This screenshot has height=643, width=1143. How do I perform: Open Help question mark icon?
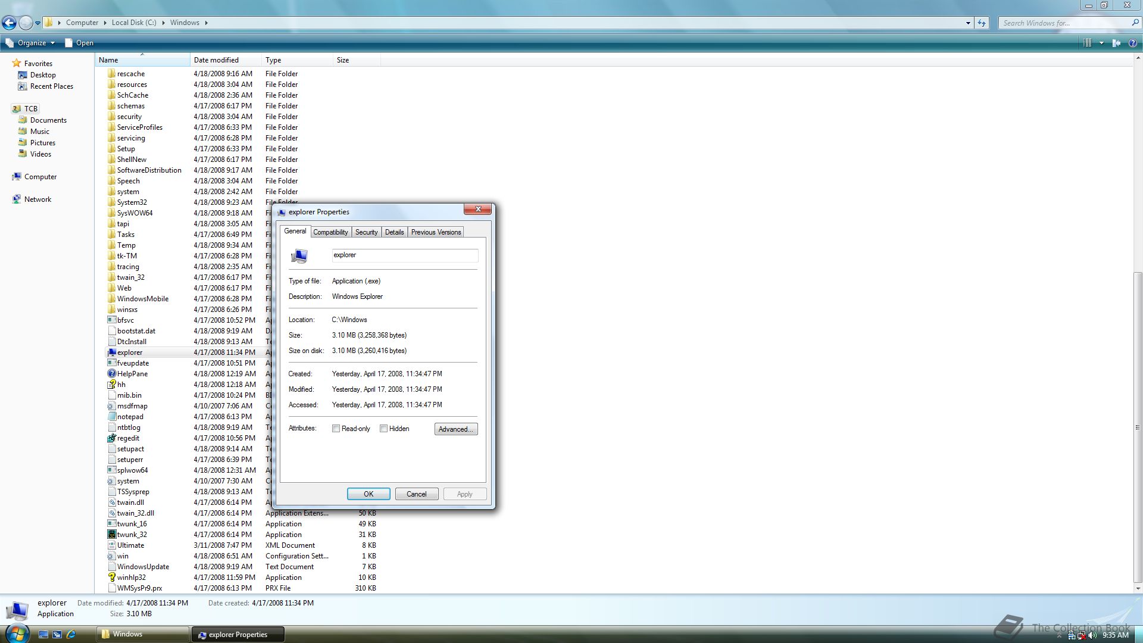[1132, 43]
